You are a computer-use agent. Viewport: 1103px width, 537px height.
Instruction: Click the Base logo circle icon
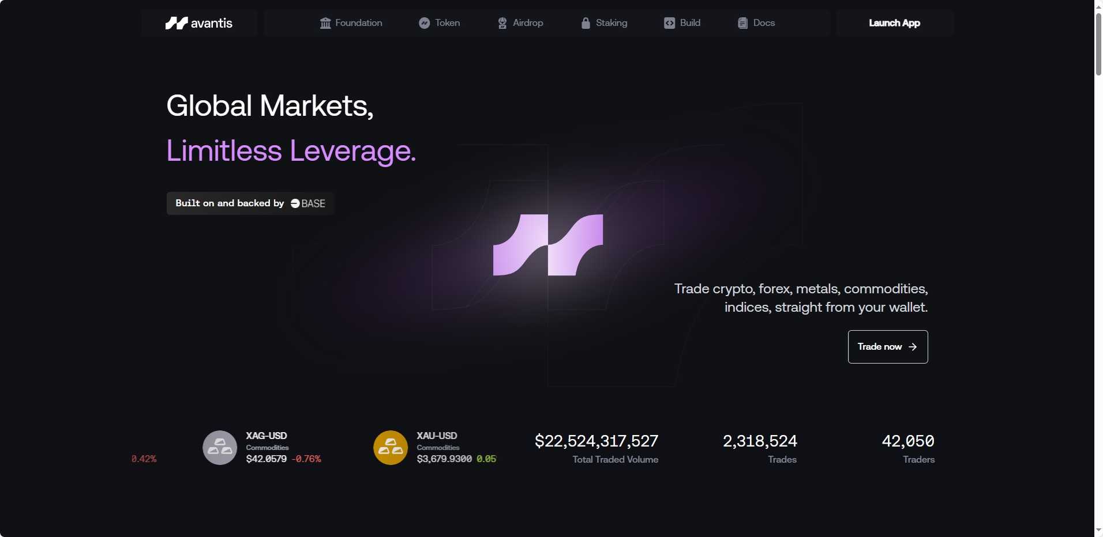[x=295, y=203]
